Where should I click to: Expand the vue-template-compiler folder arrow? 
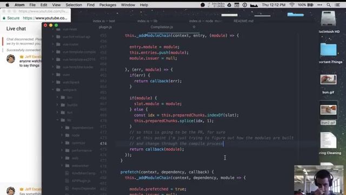(x=53, y=52)
